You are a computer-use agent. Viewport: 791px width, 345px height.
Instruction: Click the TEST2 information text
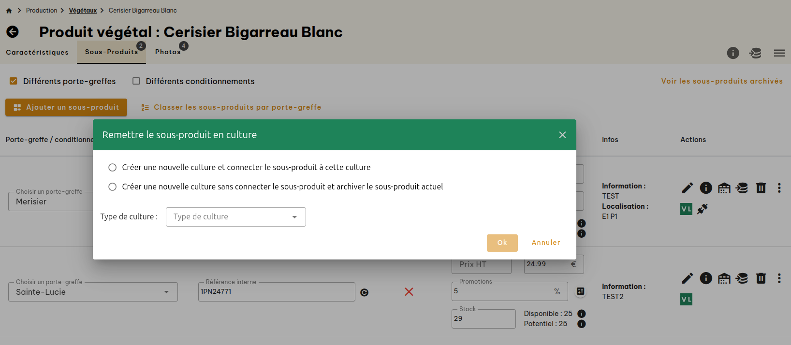(613, 297)
